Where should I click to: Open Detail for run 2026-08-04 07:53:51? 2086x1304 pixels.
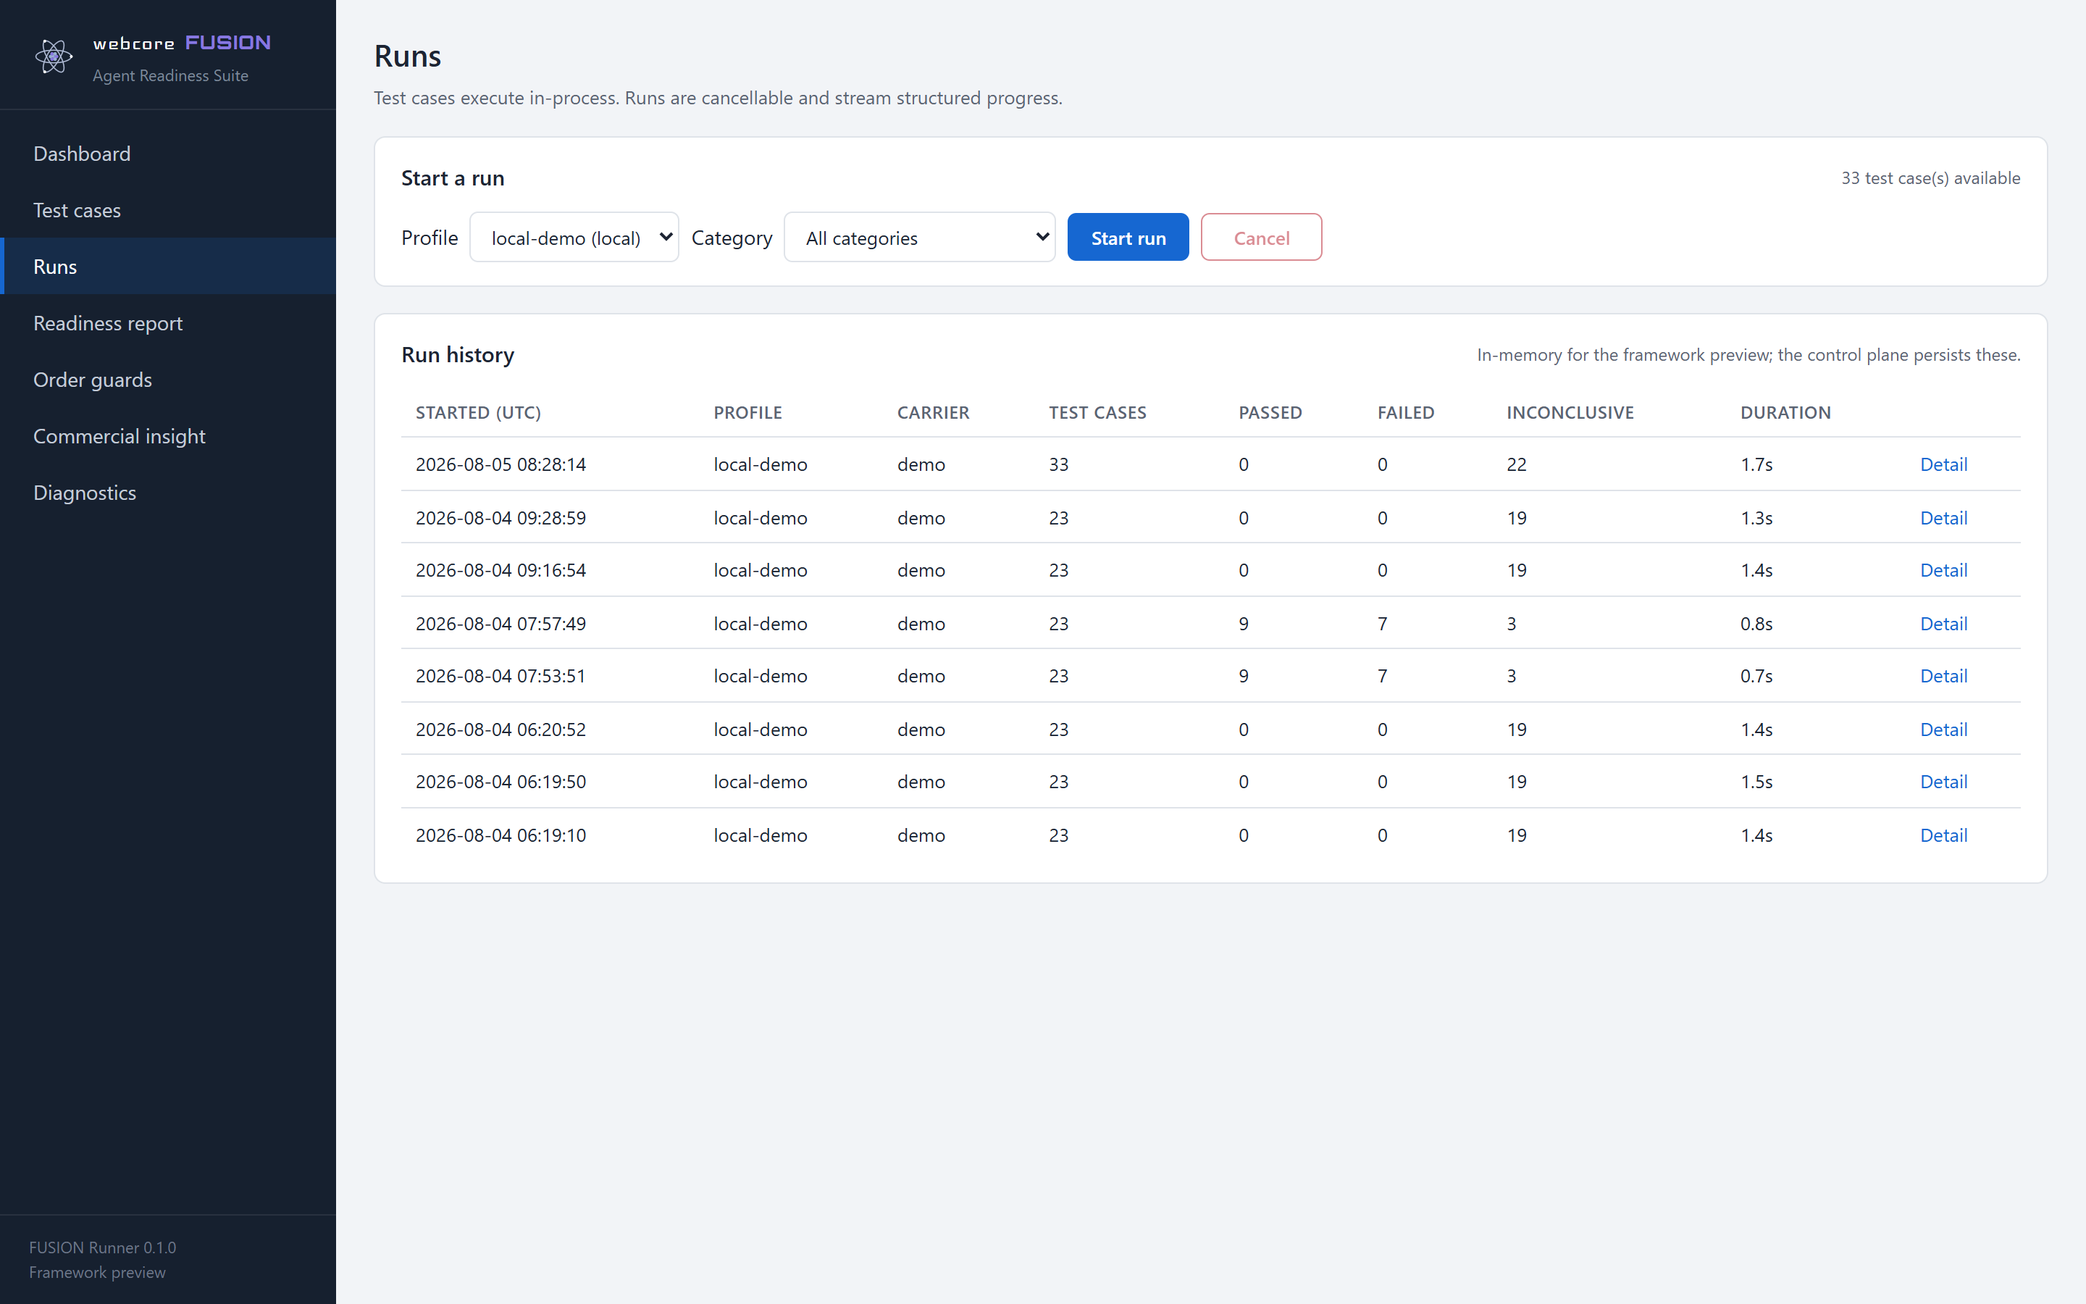pos(1943,676)
